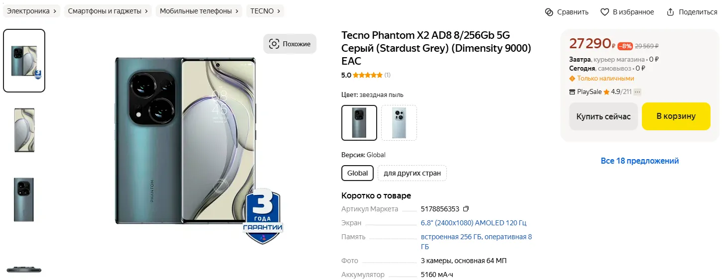The image size is (722, 280).
Task: Open the 'Все 18 предложений' link
Action: (639, 161)
